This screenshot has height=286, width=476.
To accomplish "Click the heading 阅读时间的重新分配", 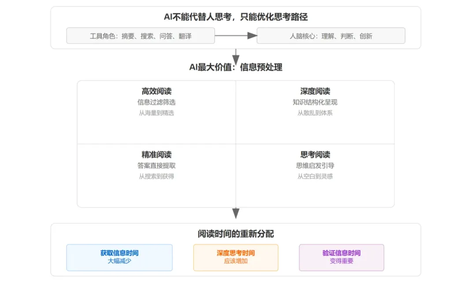I will coord(236,234).
